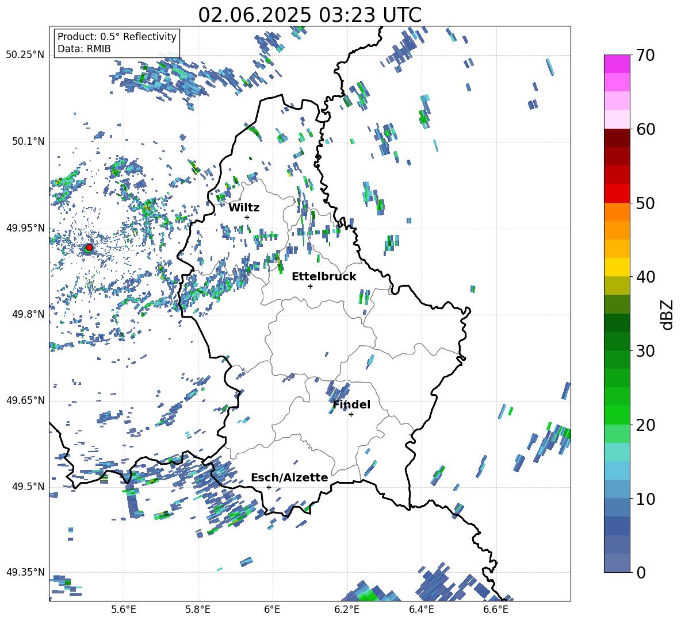
Task: Click the pale pink colorbar segment just above 60
Action: [x=617, y=119]
